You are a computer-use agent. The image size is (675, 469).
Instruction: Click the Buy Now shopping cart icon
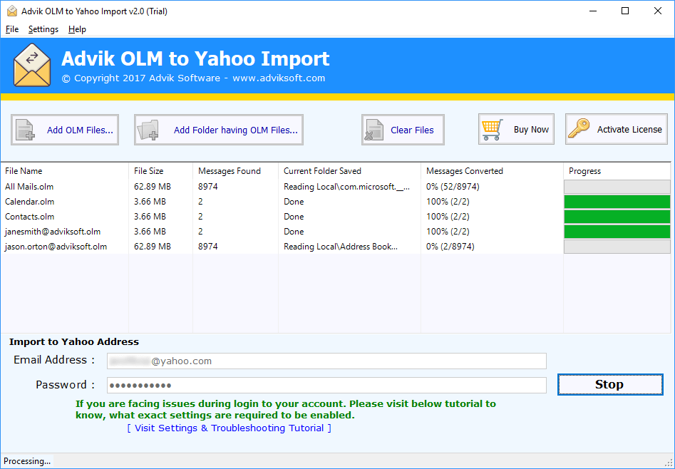pos(493,130)
